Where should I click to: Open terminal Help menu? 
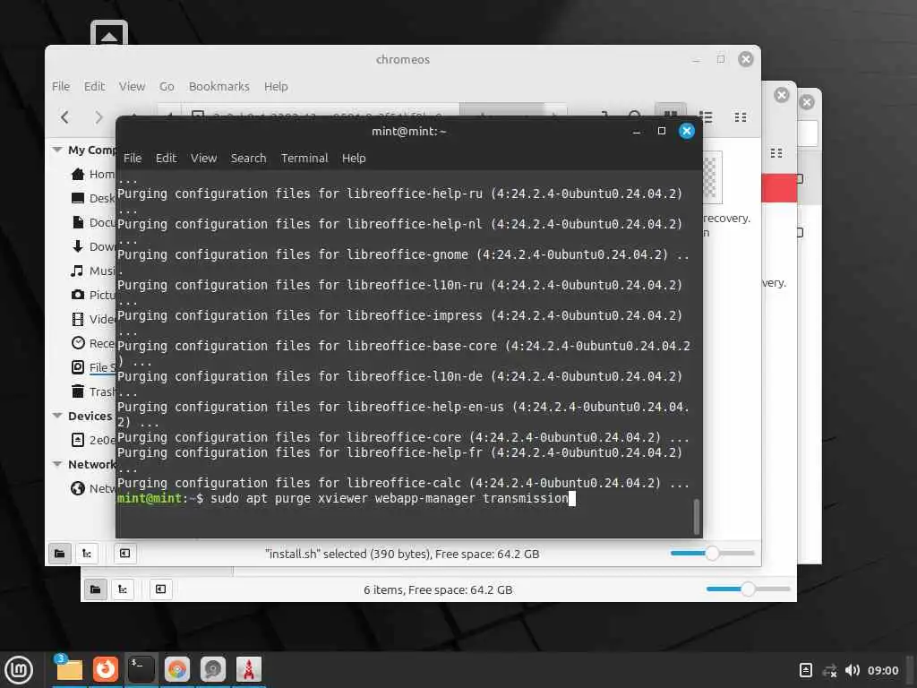tap(354, 158)
